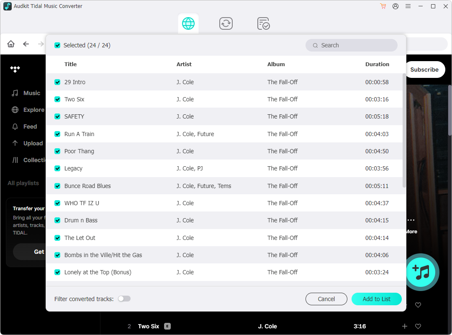Screen dimensions: 452x335
Task: Click the duration 00:05:18 of SAFETY
Action: click(377, 116)
